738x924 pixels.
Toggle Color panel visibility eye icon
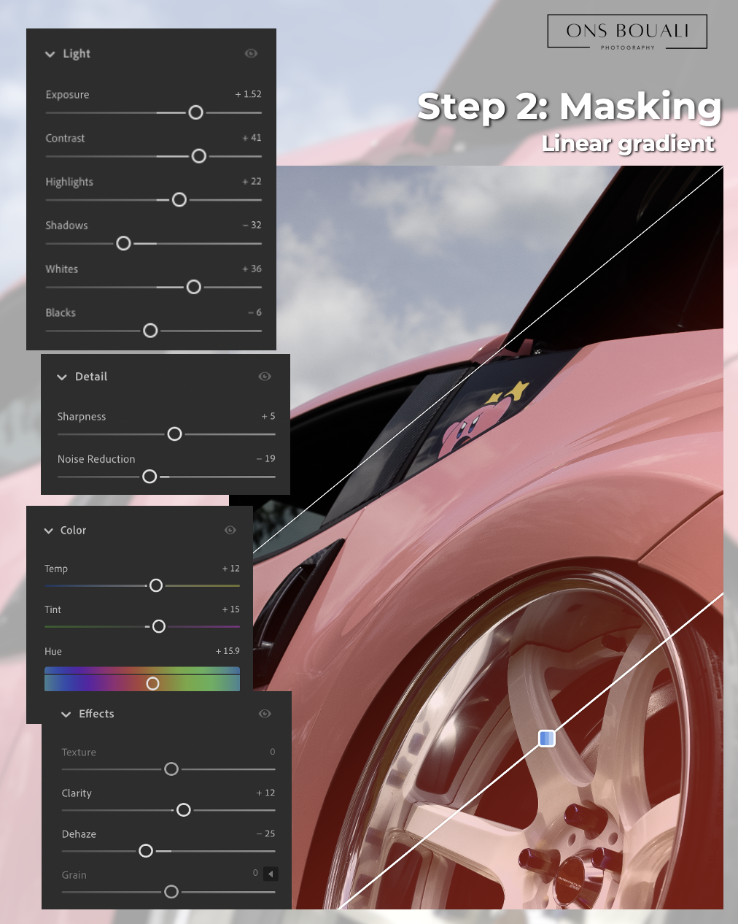coord(230,530)
